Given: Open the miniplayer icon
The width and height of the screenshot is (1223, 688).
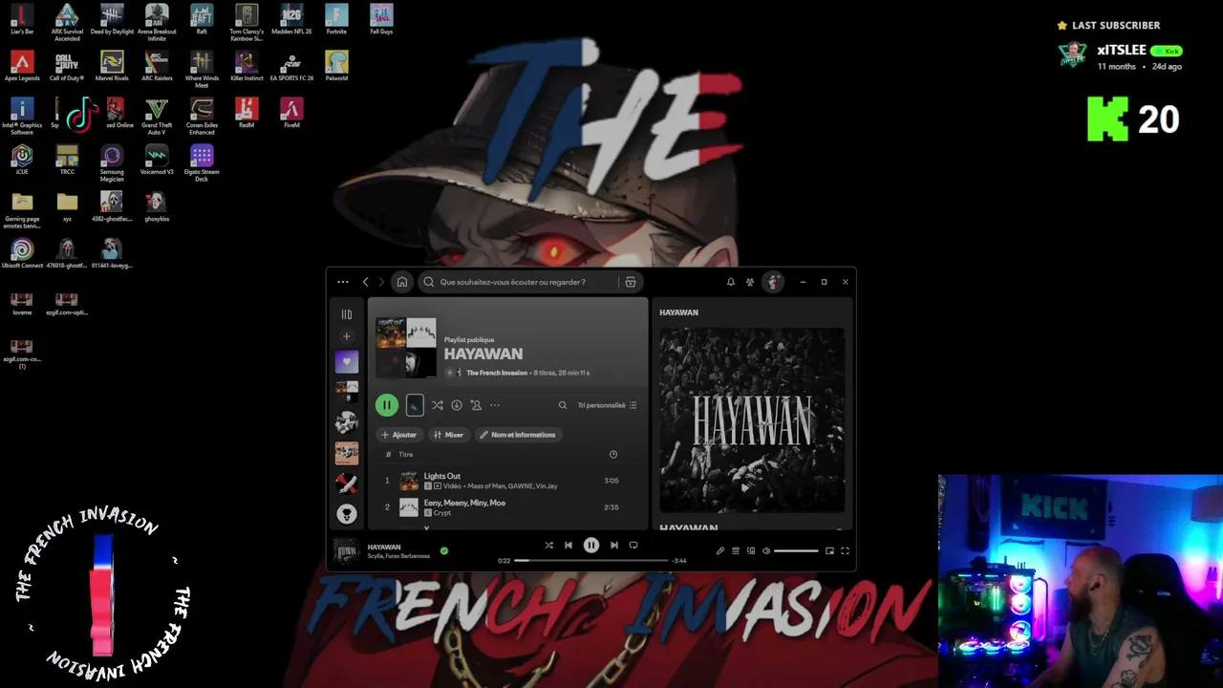Looking at the screenshot, I should (x=829, y=550).
